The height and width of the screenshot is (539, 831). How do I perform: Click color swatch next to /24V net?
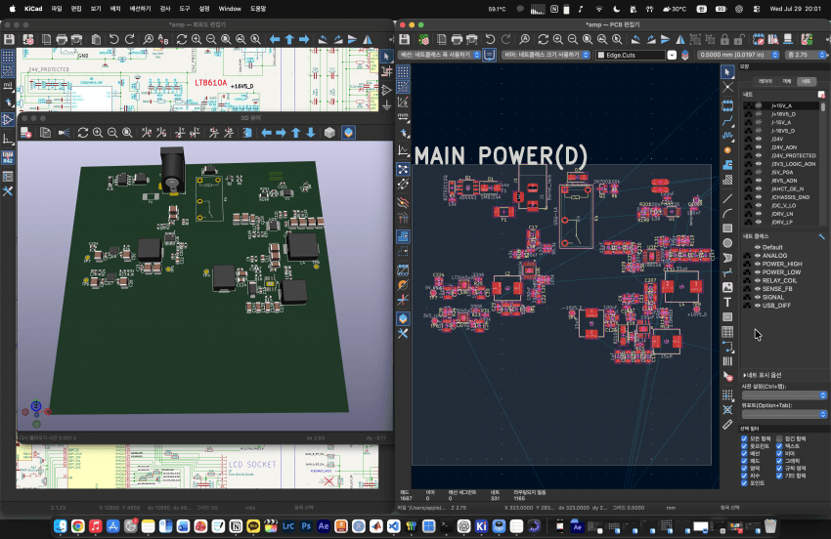(x=748, y=140)
